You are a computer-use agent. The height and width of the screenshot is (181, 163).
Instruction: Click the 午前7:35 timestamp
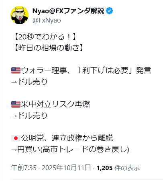[24, 168]
